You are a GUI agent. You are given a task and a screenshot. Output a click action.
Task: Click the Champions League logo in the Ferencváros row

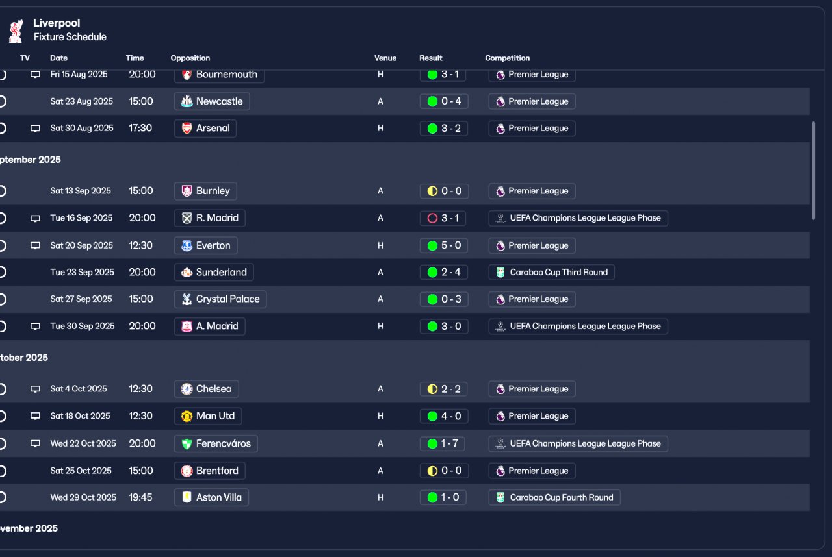[500, 444]
